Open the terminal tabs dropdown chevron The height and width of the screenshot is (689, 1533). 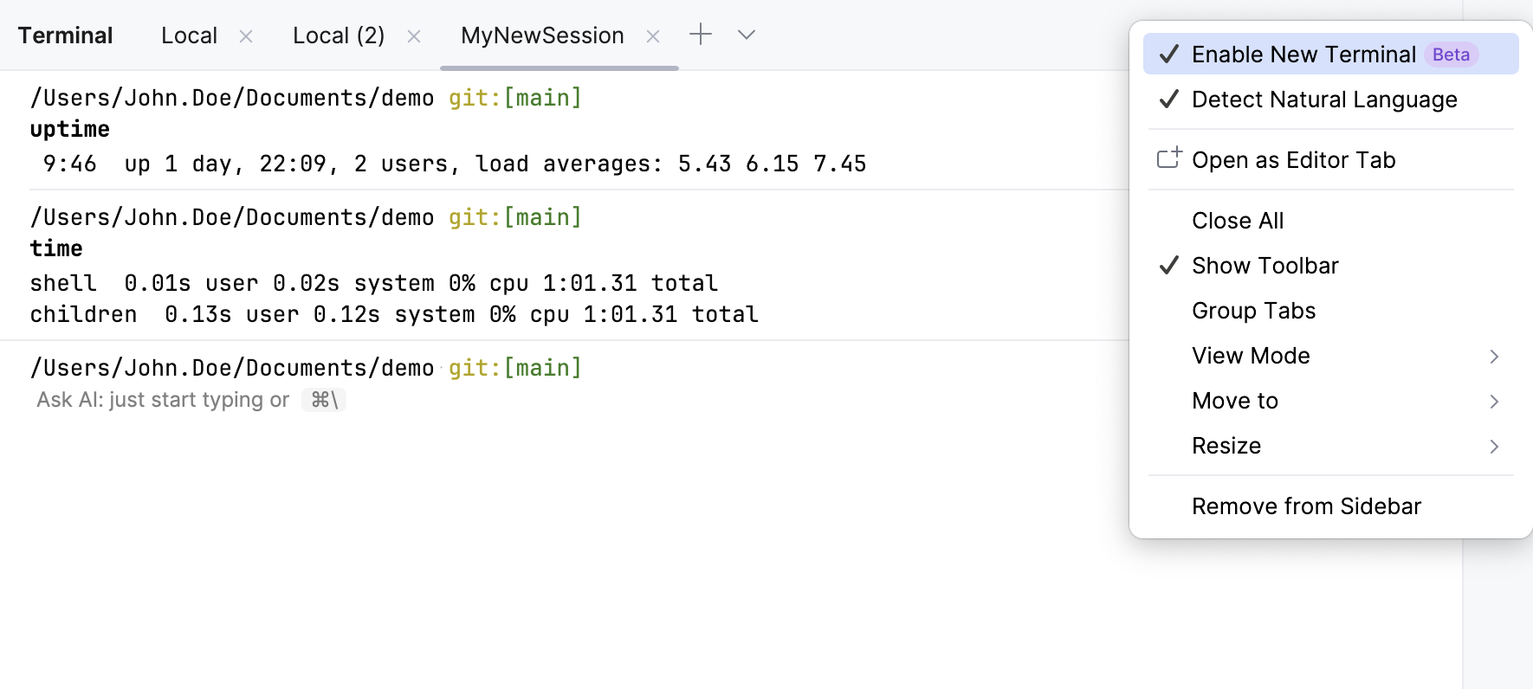point(747,35)
